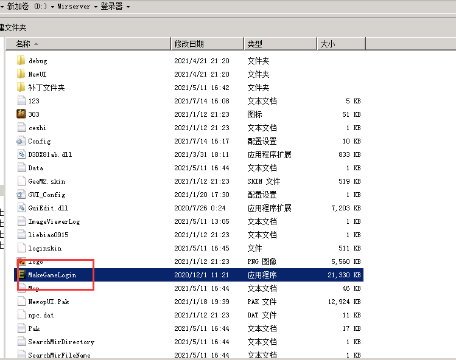Sort files by 类型 column header
Image resolution: width=456 pixels, height=360 pixels.
tap(279, 44)
